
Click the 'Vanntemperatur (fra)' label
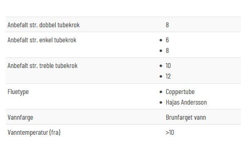coord(34,132)
